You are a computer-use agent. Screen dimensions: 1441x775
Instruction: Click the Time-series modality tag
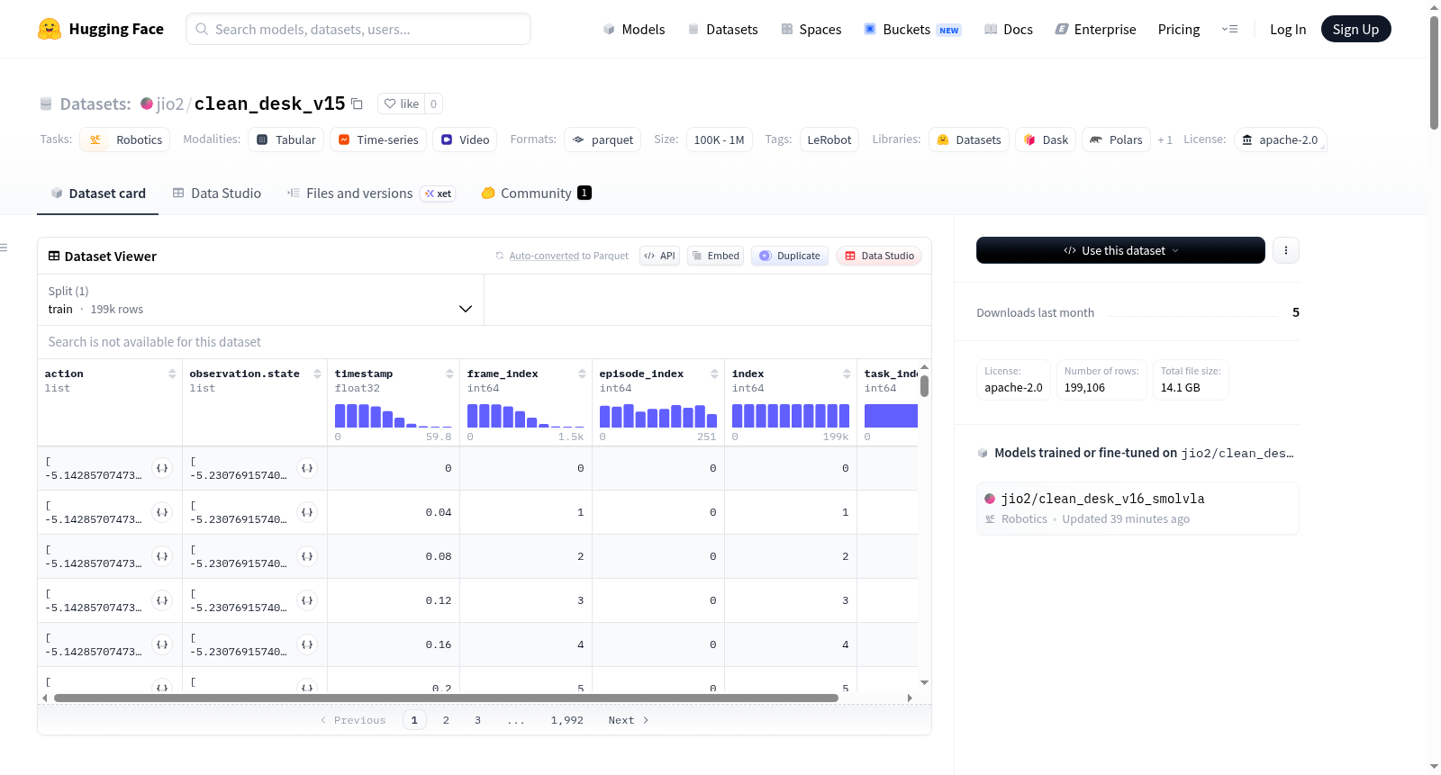[378, 140]
